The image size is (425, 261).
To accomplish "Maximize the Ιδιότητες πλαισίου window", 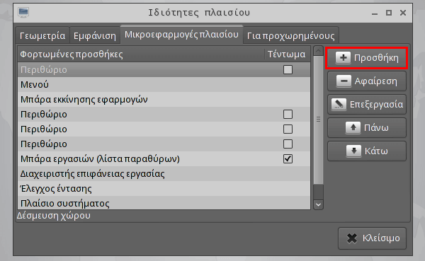I will click(389, 13).
